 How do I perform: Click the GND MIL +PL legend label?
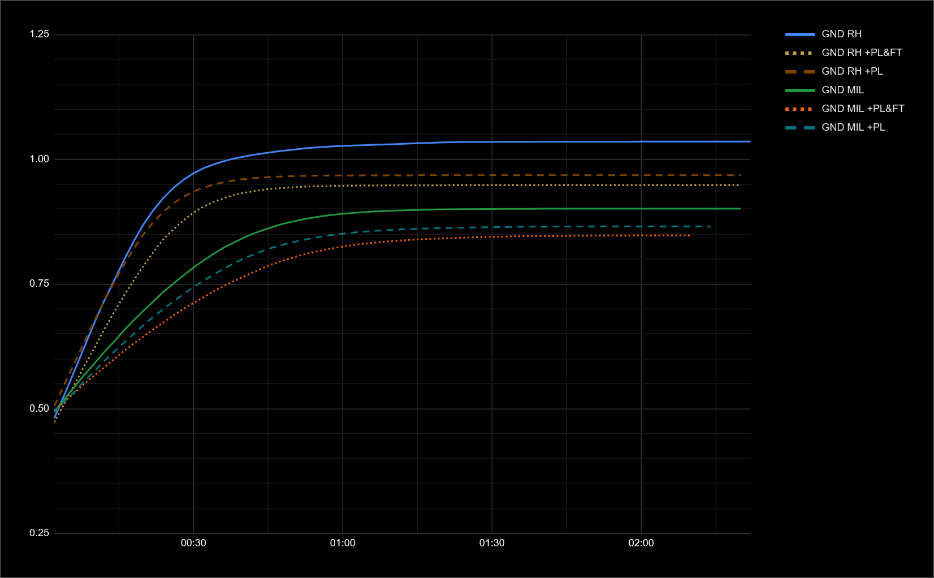point(853,127)
